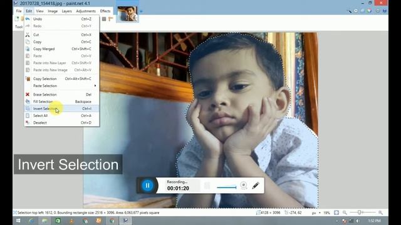Viewport: 401px width, 225px height.
Task: Choose Erase Selection menu entry
Action: coord(62,94)
